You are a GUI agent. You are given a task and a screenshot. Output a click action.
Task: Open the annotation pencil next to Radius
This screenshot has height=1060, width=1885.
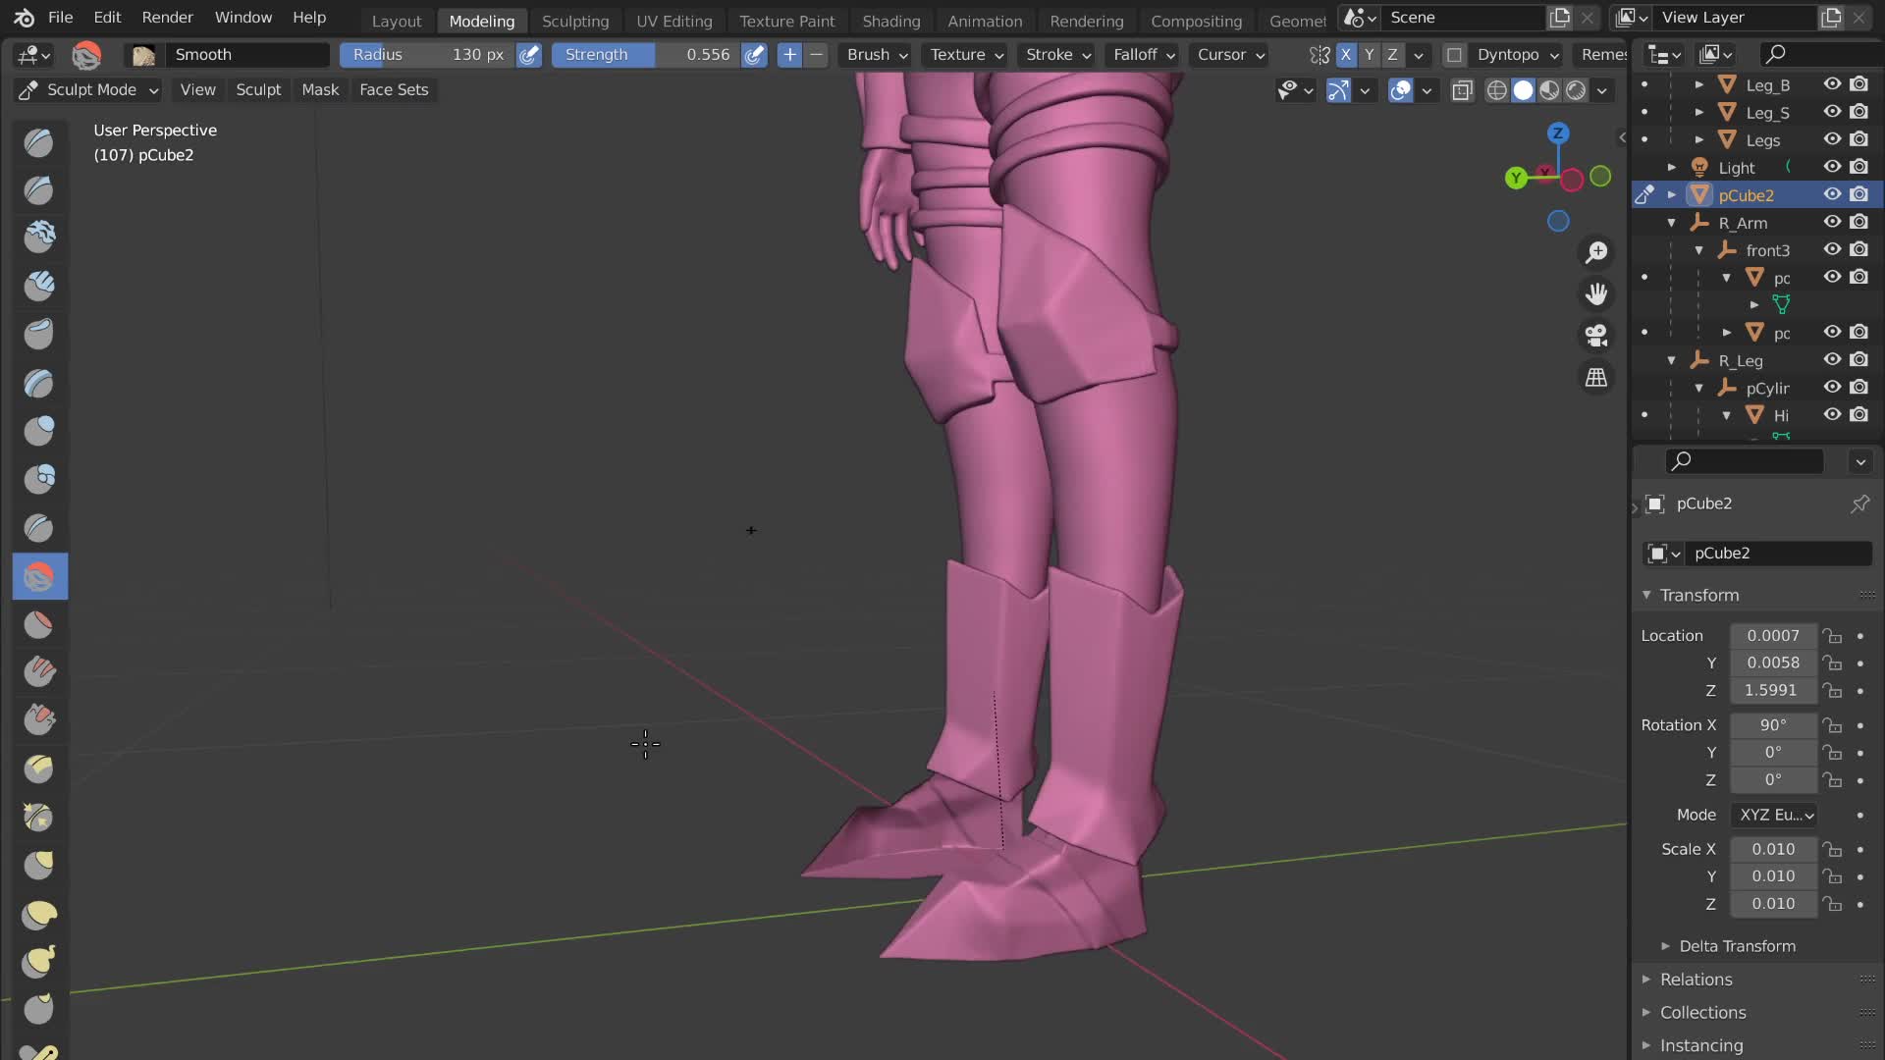coord(529,55)
